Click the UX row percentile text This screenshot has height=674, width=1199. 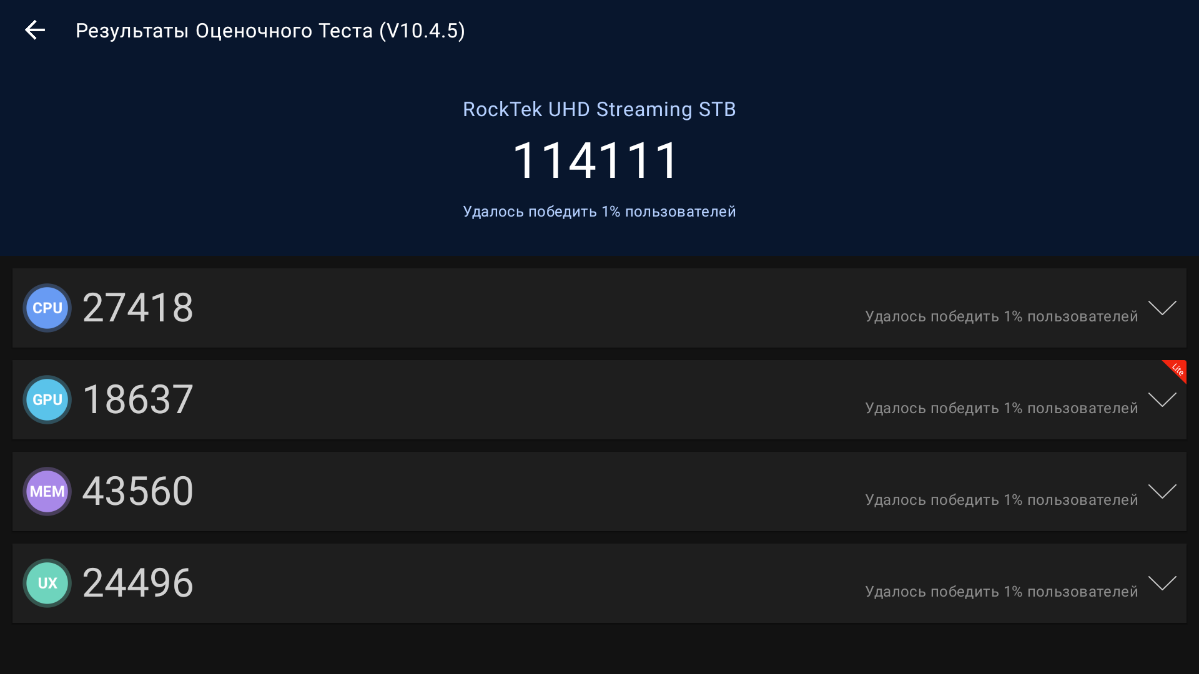pos(1001,592)
